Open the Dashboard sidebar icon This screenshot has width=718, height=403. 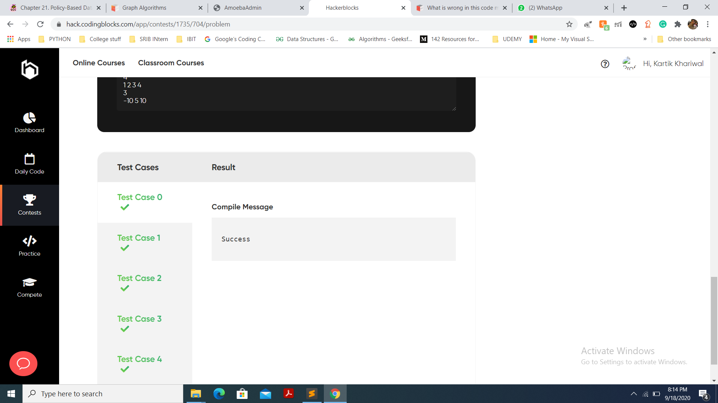[29, 123]
